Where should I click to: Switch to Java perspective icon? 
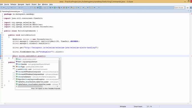tap(191, 7)
